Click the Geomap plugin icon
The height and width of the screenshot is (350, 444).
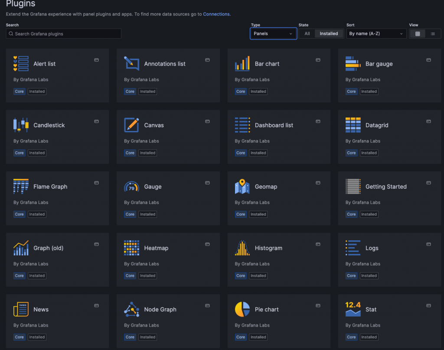point(242,186)
